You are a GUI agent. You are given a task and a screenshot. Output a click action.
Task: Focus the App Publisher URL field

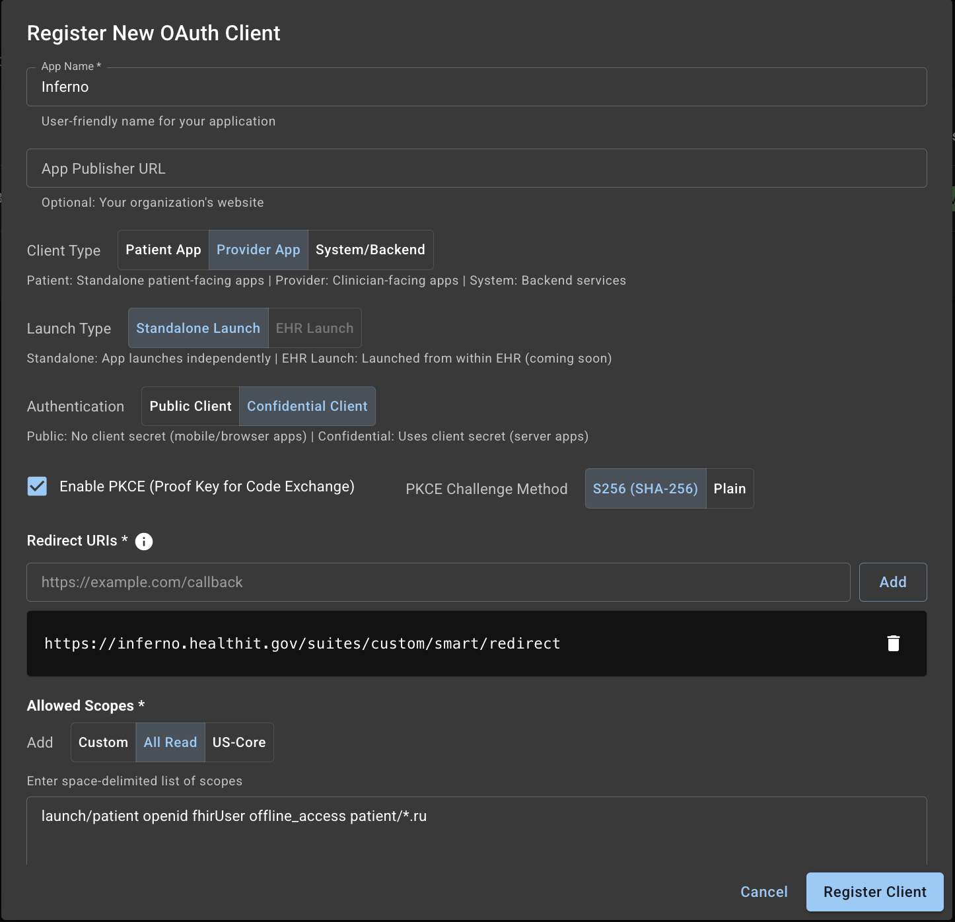(476, 168)
